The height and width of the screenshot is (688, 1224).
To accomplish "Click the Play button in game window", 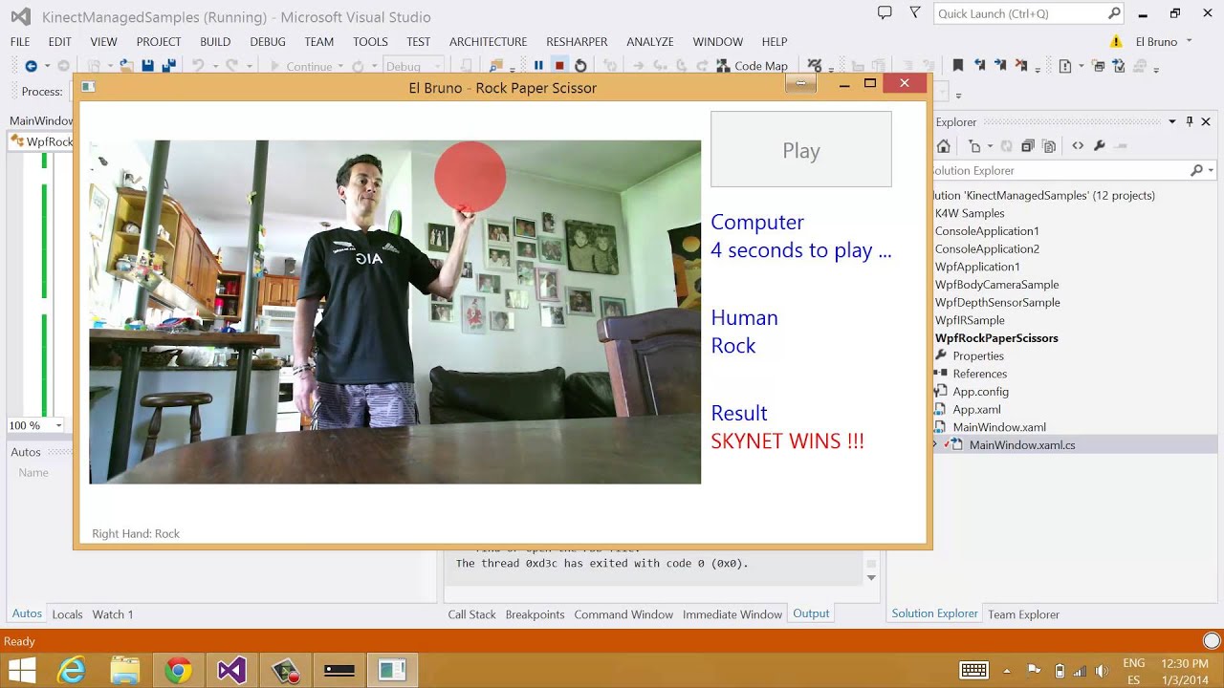I will pos(801,149).
